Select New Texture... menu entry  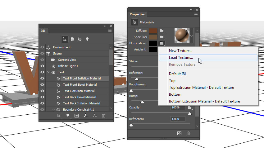(x=180, y=51)
